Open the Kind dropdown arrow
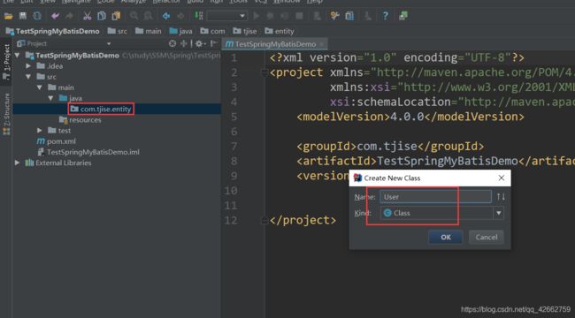The height and width of the screenshot is (318, 575). click(x=498, y=213)
